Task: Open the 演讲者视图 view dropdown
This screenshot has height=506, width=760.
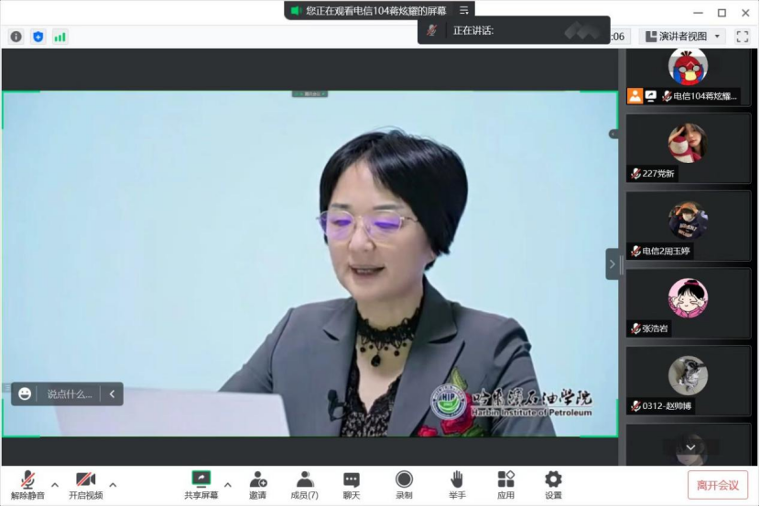Action: point(682,37)
